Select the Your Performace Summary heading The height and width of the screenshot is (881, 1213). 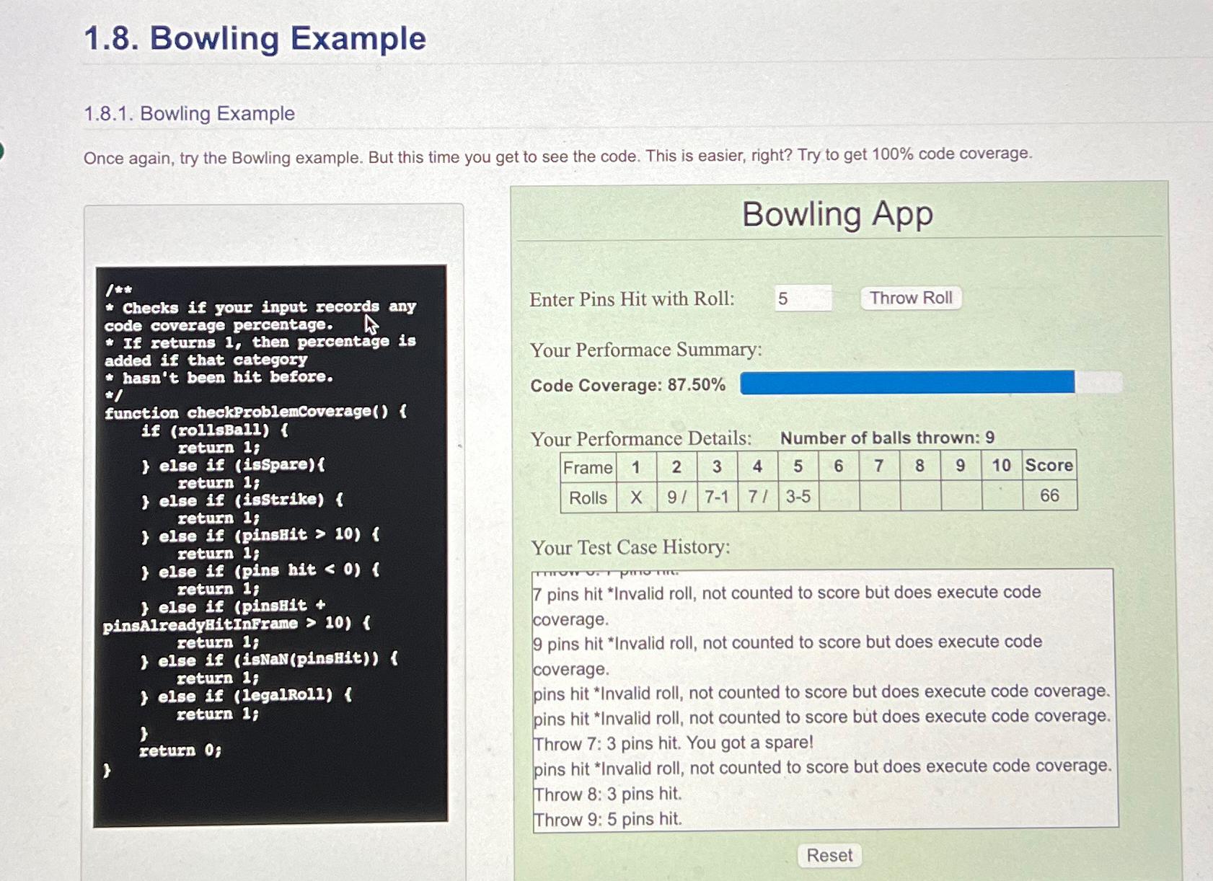[647, 350]
